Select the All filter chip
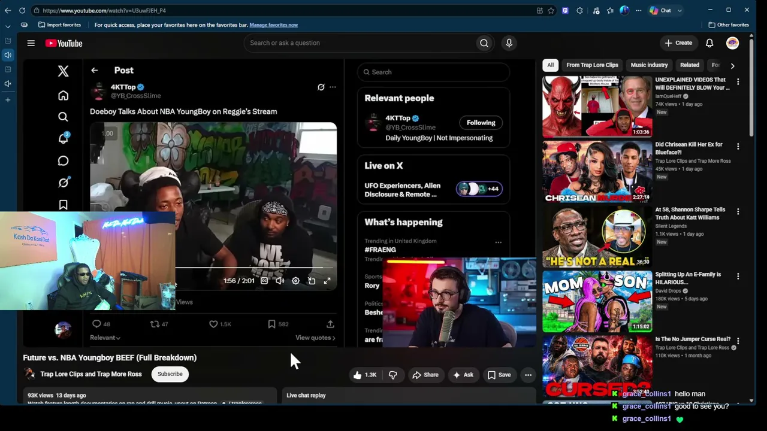 click(x=550, y=65)
